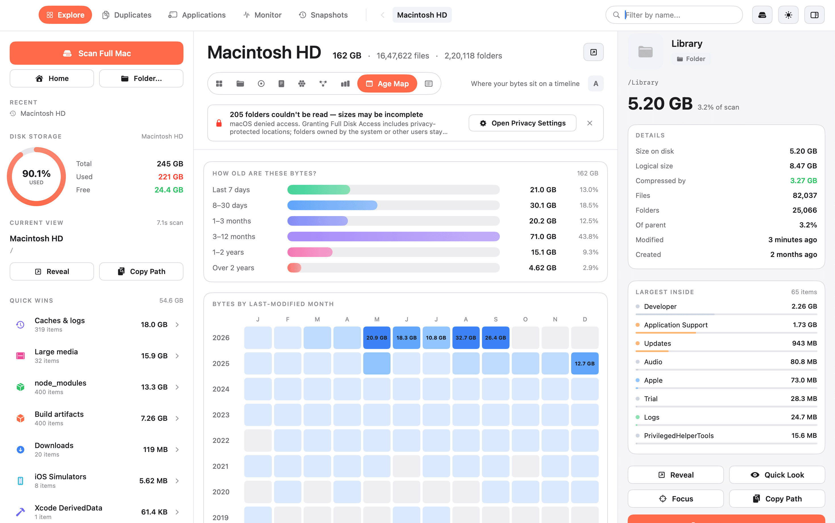This screenshot has height=523, width=835.
Task: Open Quick Look for Library
Action: (x=777, y=475)
